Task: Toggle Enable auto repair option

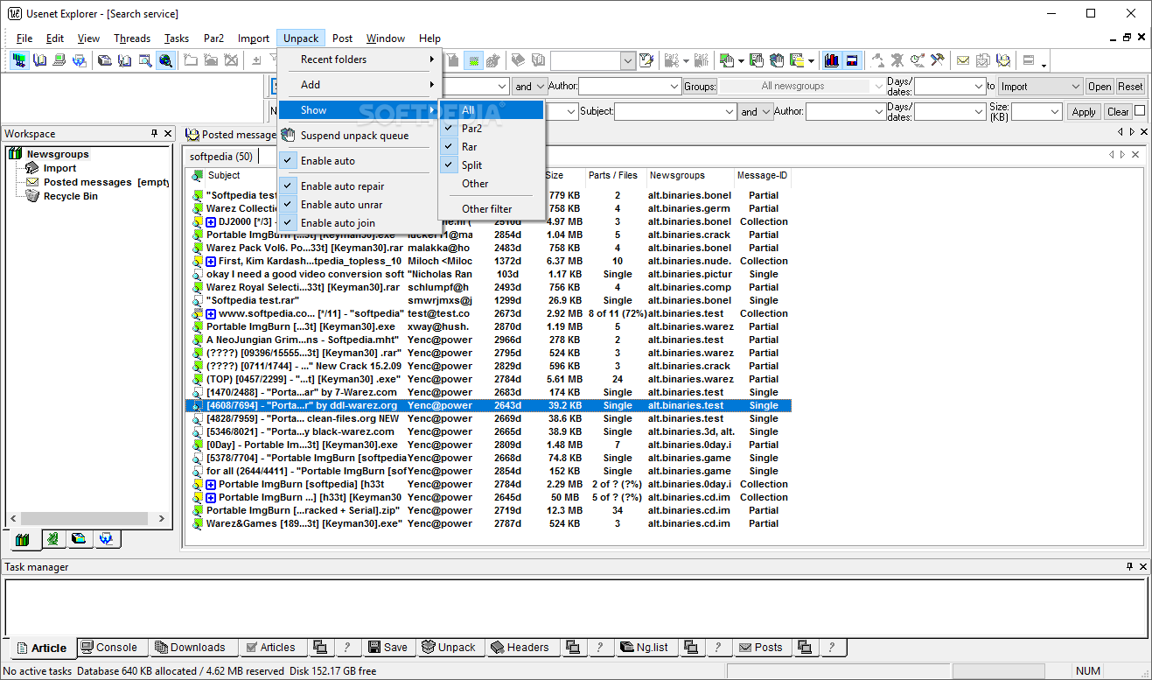Action: 360,186
